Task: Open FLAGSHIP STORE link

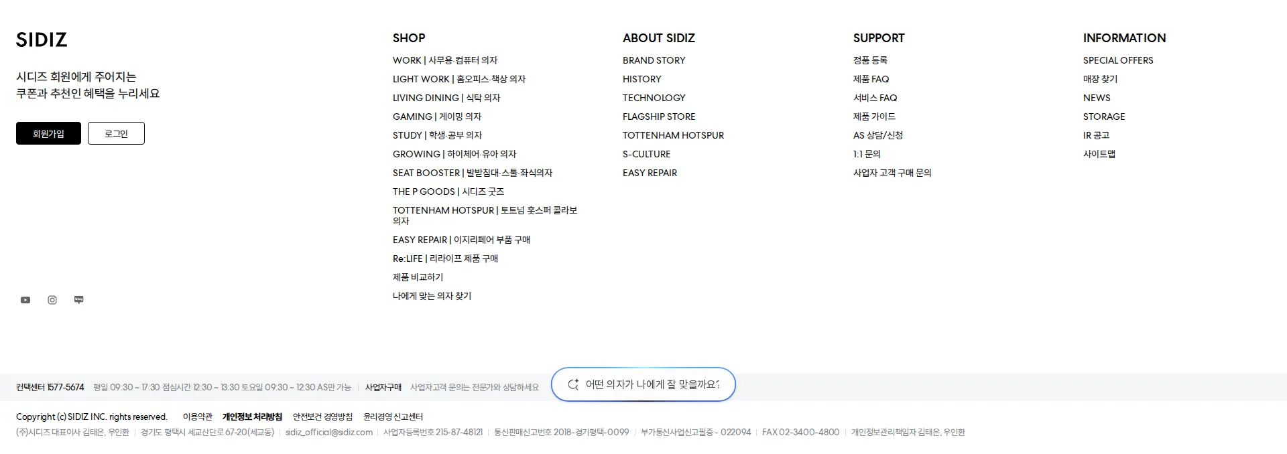Action: 659,117
